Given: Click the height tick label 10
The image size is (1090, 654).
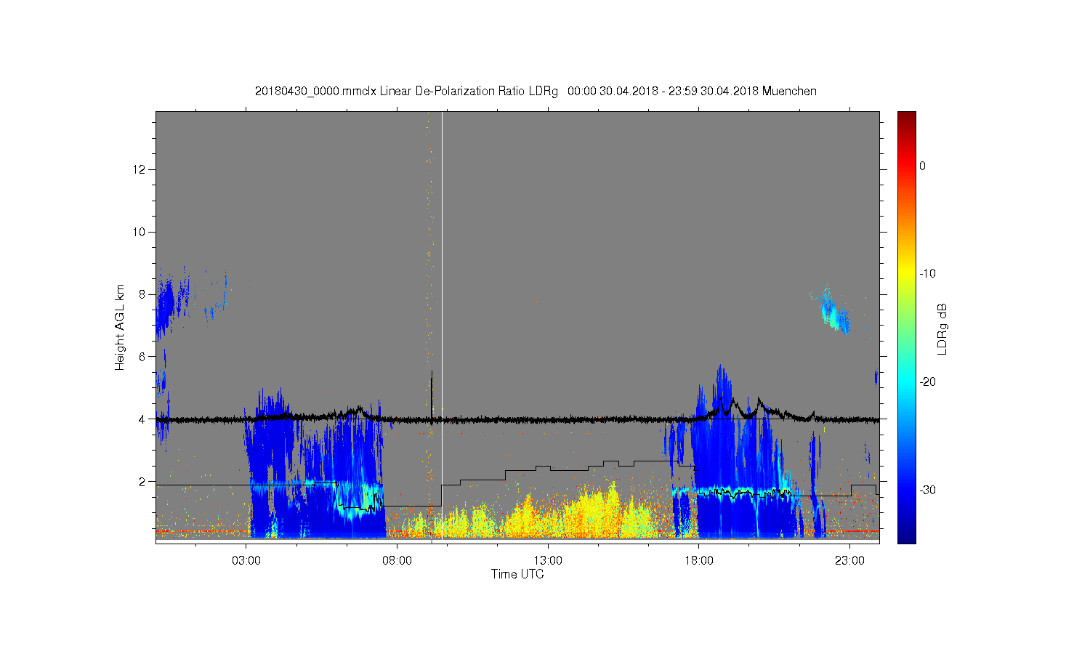Looking at the screenshot, I should pyautogui.click(x=140, y=232).
